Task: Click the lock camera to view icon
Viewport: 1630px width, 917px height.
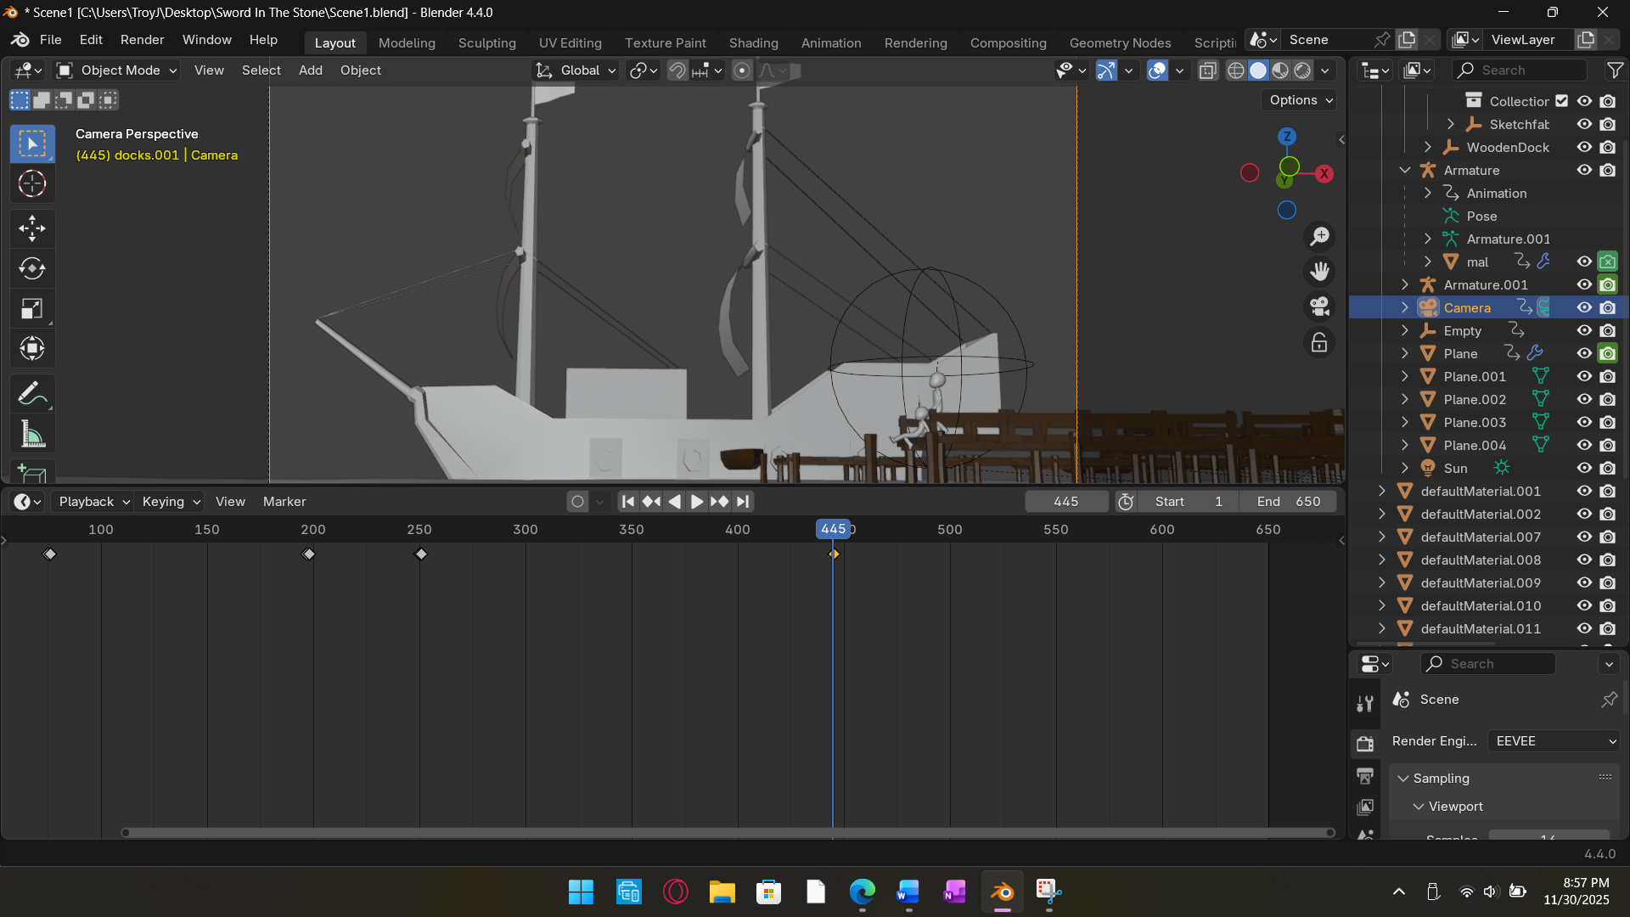Action: [1319, 342]
